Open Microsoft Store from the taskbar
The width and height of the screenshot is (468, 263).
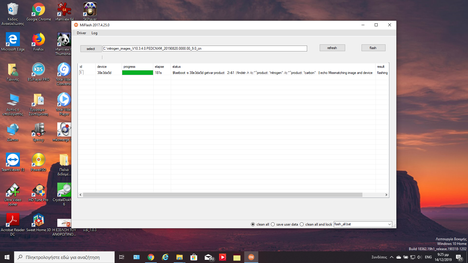click(x=194, y=257)
